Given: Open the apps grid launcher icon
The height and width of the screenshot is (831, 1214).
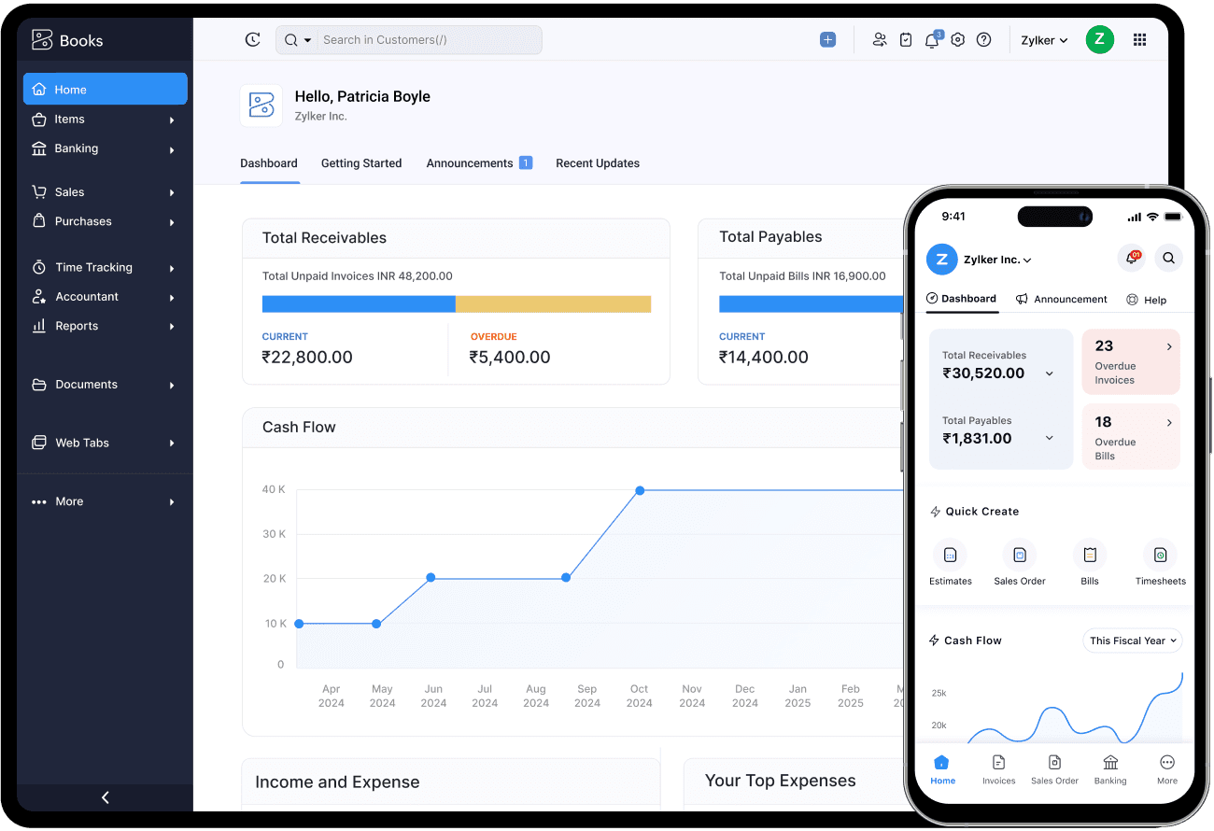Looking at the screenshot, I should (x=1139, y=40).
